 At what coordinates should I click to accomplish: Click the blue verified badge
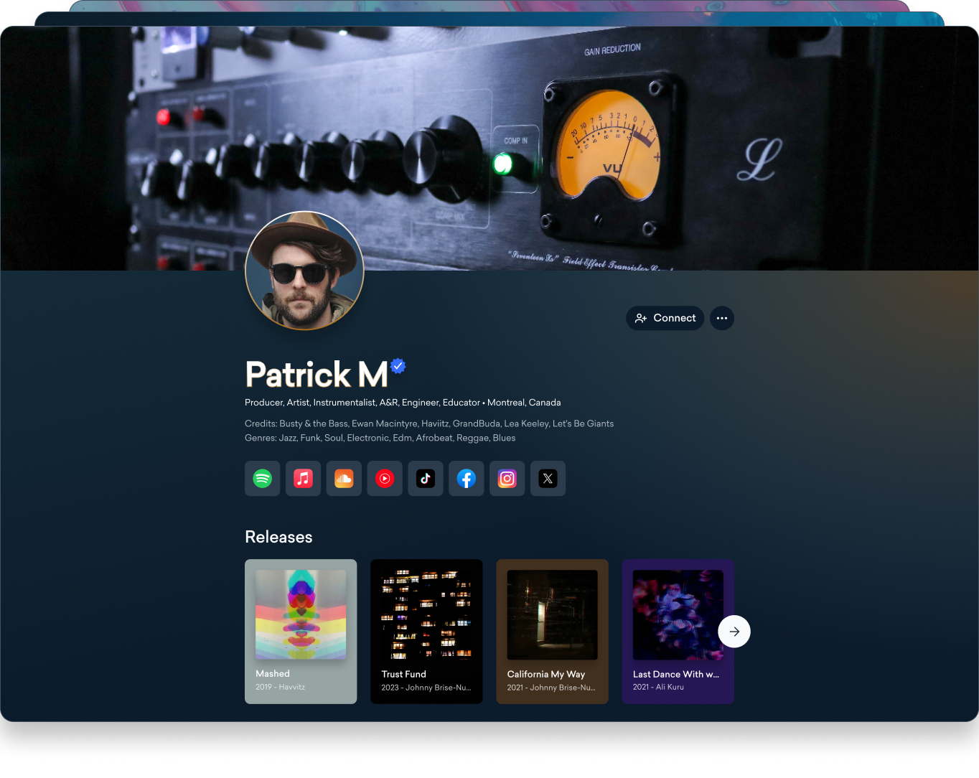398,366
